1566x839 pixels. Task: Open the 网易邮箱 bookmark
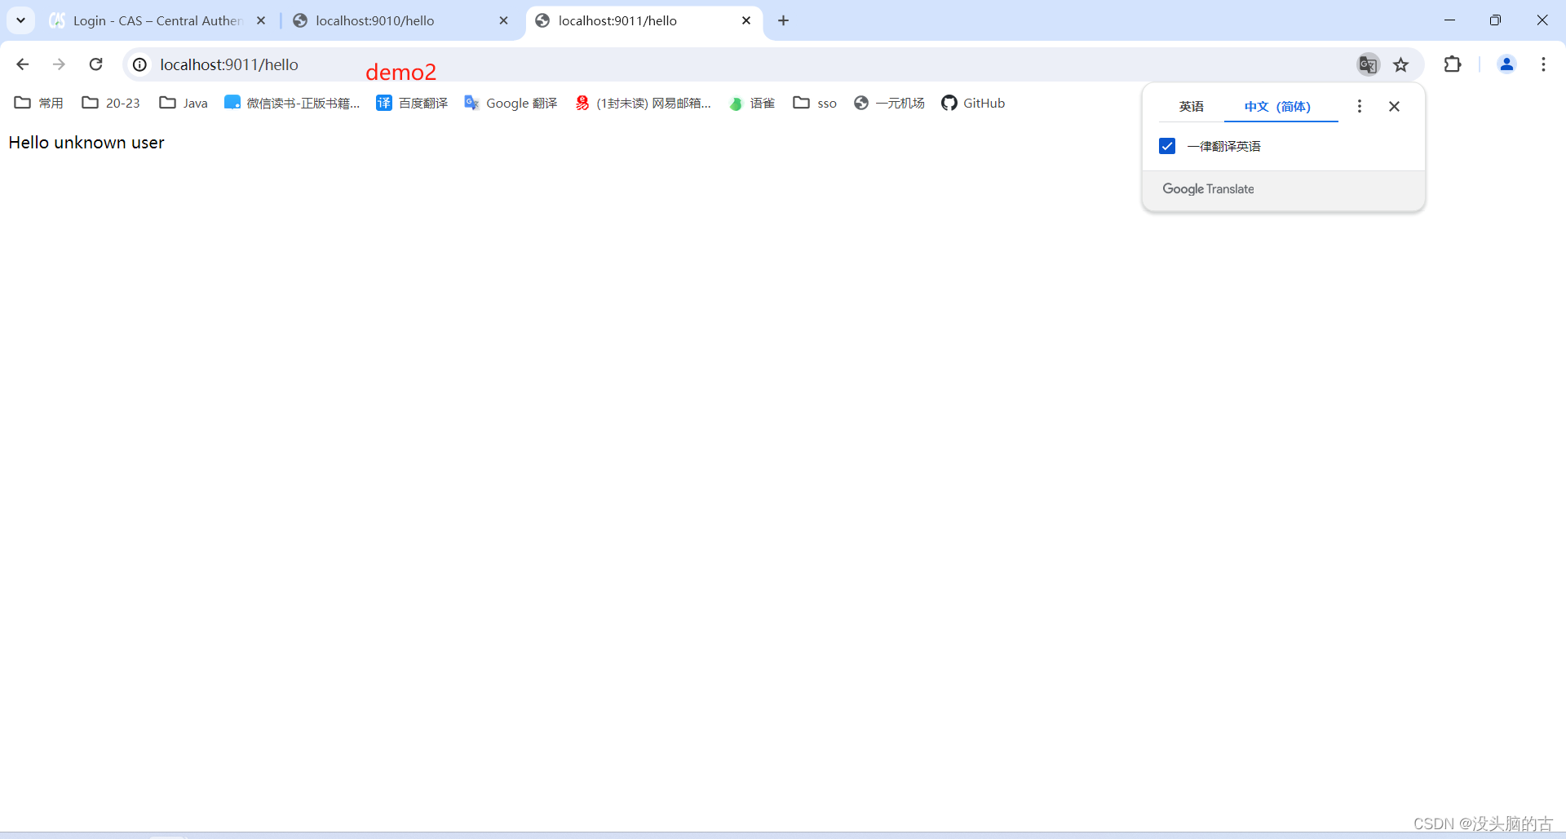pos(643,103)
